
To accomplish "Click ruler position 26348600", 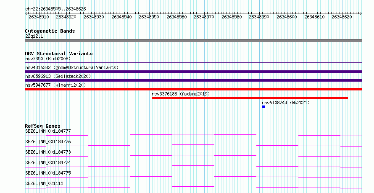I will click(x=287, y=17).
